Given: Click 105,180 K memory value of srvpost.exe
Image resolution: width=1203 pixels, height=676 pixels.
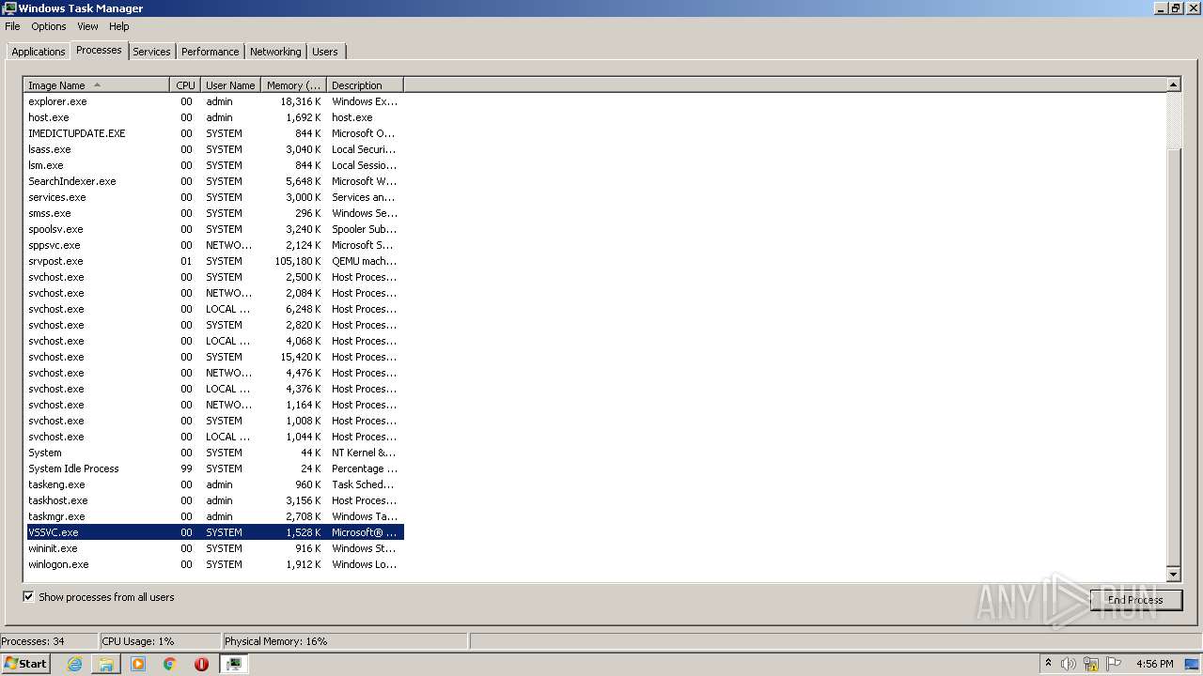Looking at the screenshot, I should (x=297, y=261).
